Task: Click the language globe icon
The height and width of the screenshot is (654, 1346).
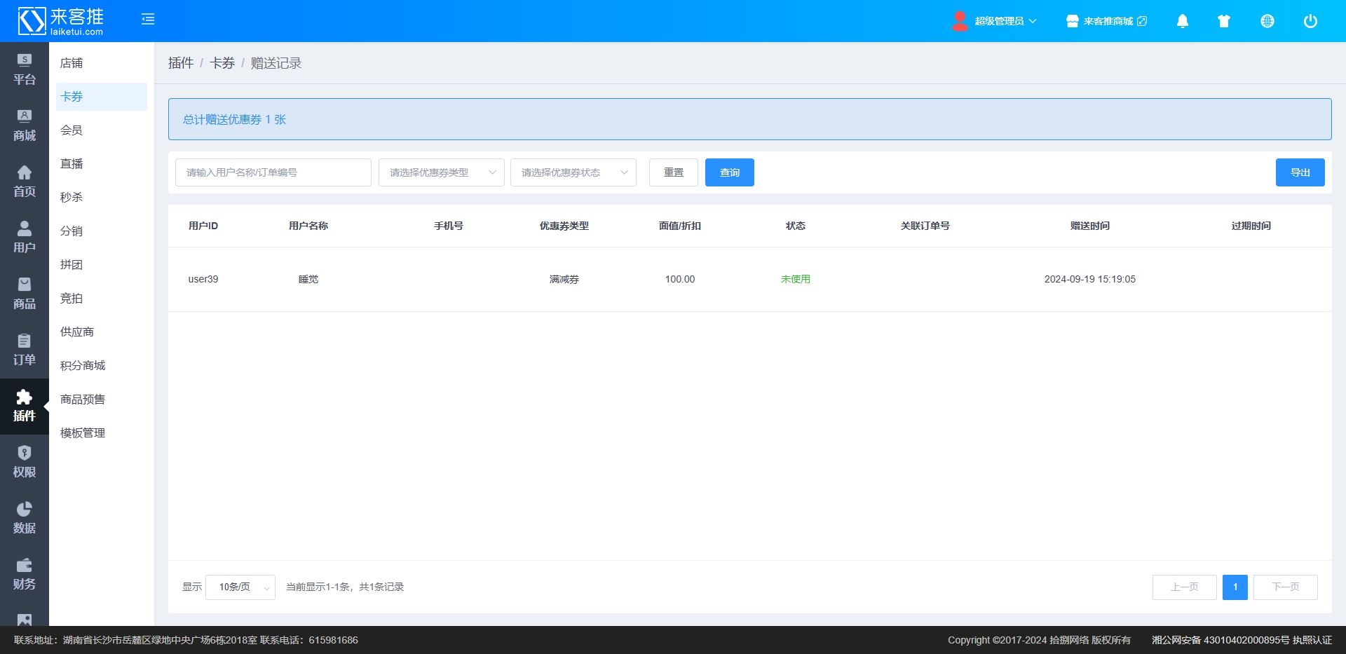Action: click(1267, 21)
